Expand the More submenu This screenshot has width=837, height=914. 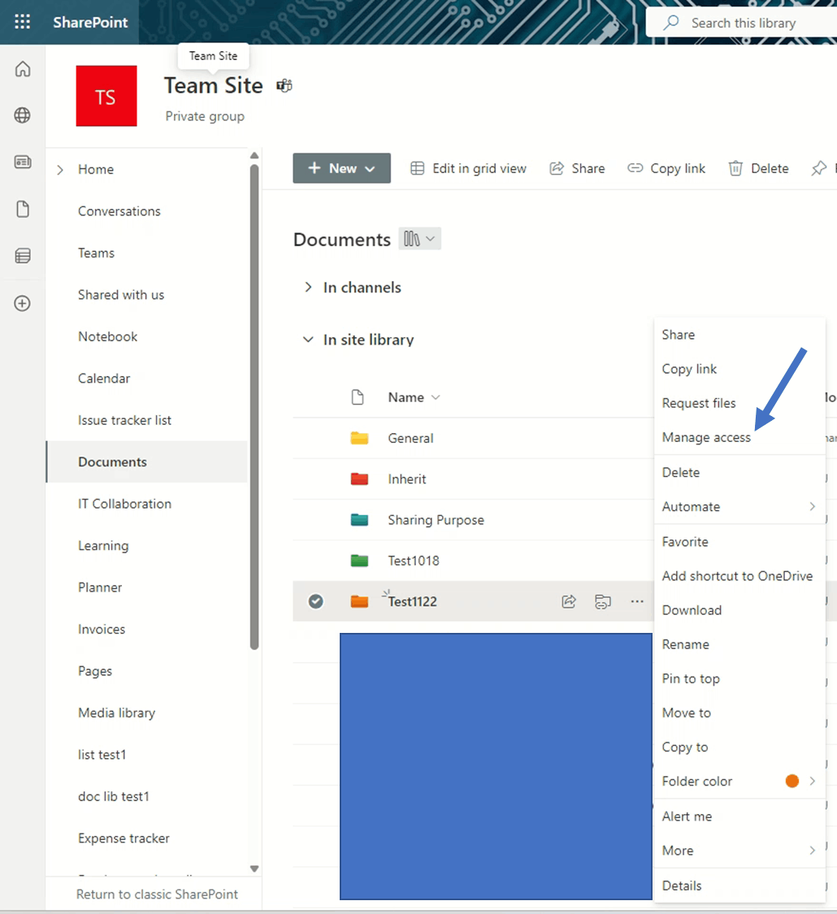click(739, 851)
